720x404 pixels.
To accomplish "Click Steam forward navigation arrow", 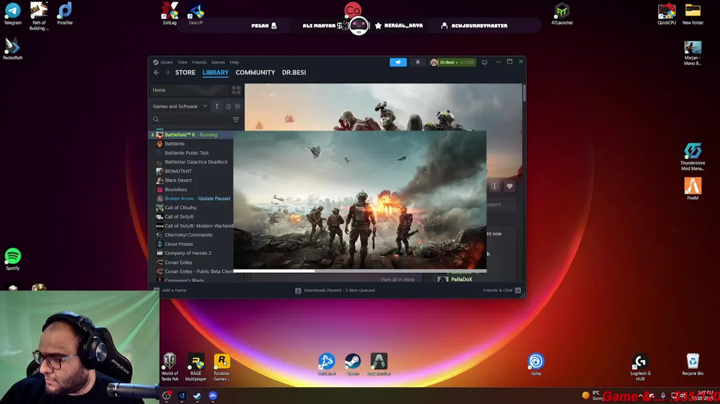I will [x=167, y=72].
